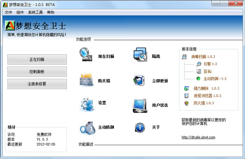Click the 控制面板 button
245x159 pixels.
[37, 72]
